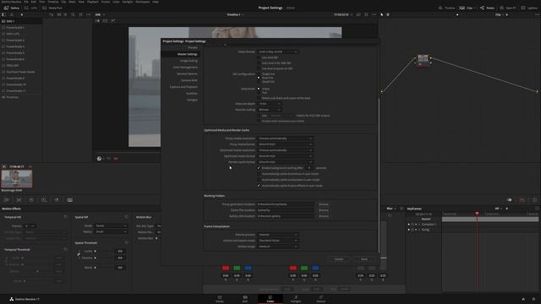Toggle Split Screen above the viewer

point(105,21)
